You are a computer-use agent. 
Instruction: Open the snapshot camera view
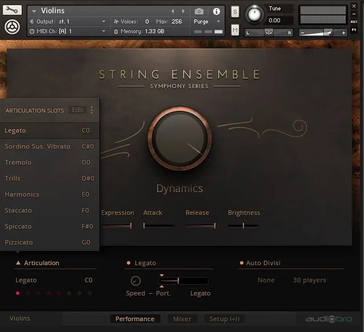pyautogui.click(x=199, y=11)
